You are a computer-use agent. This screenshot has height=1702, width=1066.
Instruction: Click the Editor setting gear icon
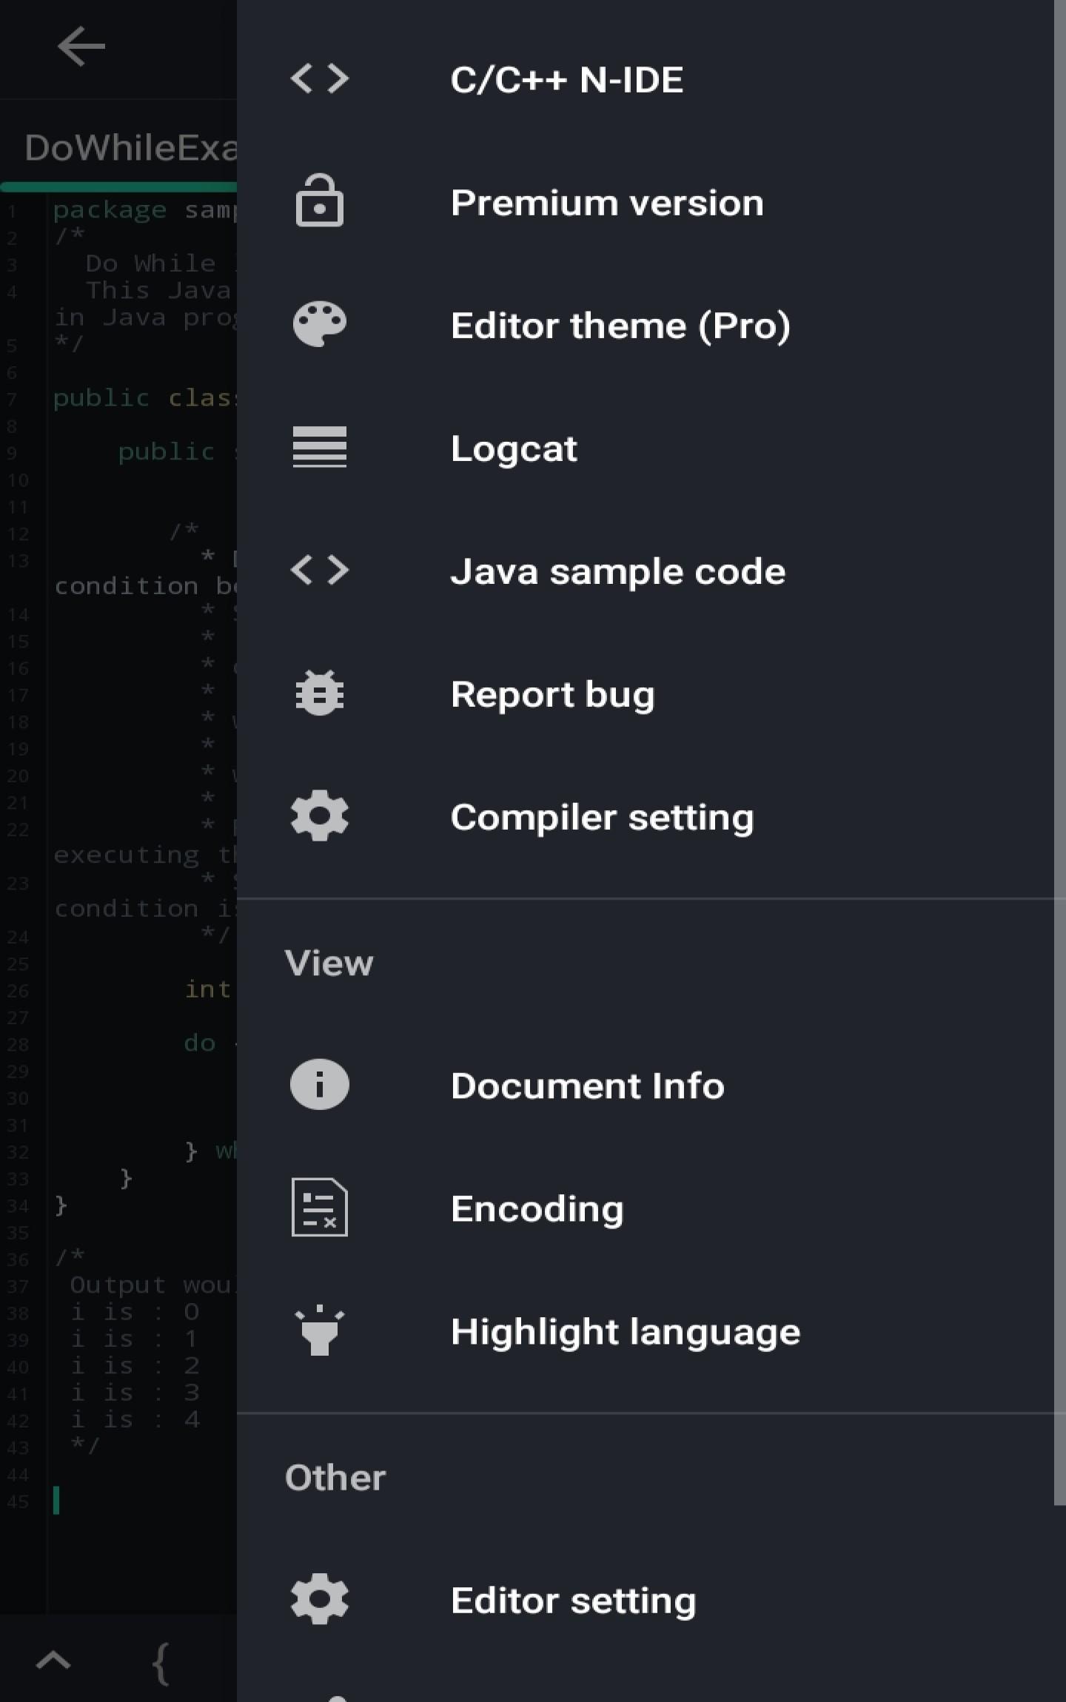coord(319,1599)
